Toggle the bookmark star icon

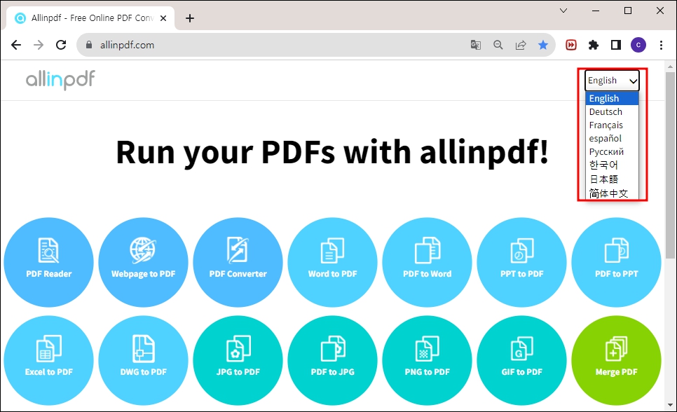[x=543, y=45]
